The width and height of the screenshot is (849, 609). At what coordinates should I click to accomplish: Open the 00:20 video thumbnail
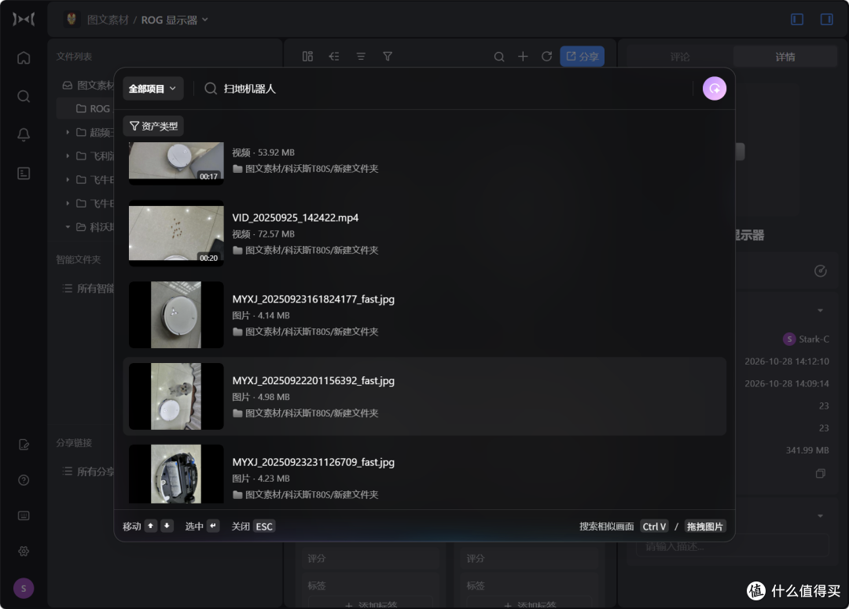click(x=176, y=233)
